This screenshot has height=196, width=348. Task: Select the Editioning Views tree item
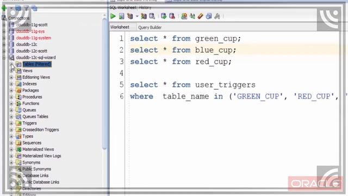click(36, 77)
